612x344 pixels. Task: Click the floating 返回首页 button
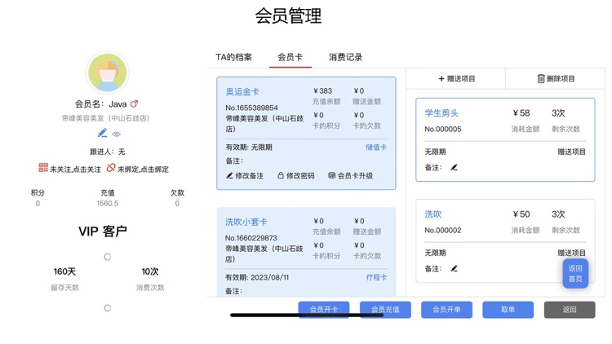click(575, 273)
